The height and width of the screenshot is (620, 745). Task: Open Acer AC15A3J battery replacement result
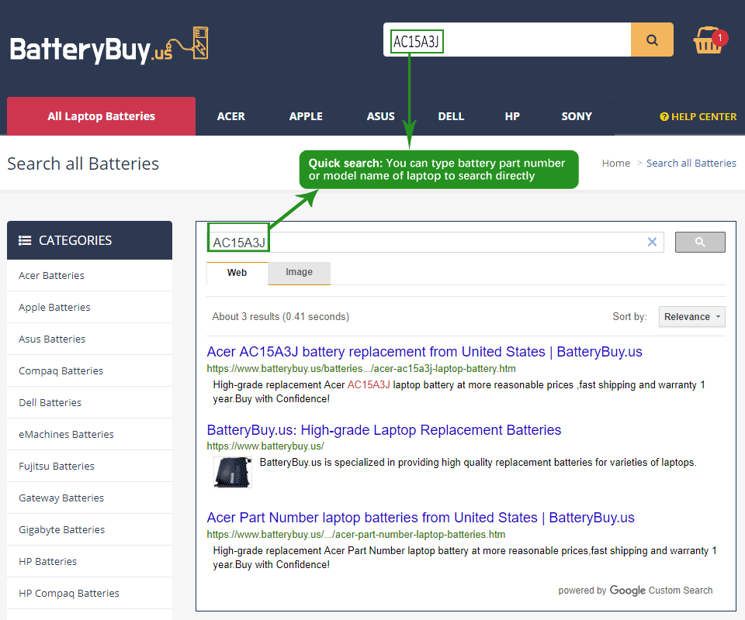point(424,352)
